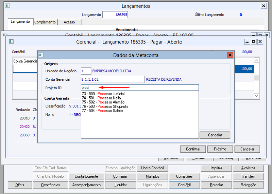Minimize the Gerencial window
The width and height of the screenshot is (272, 194).
247,42
